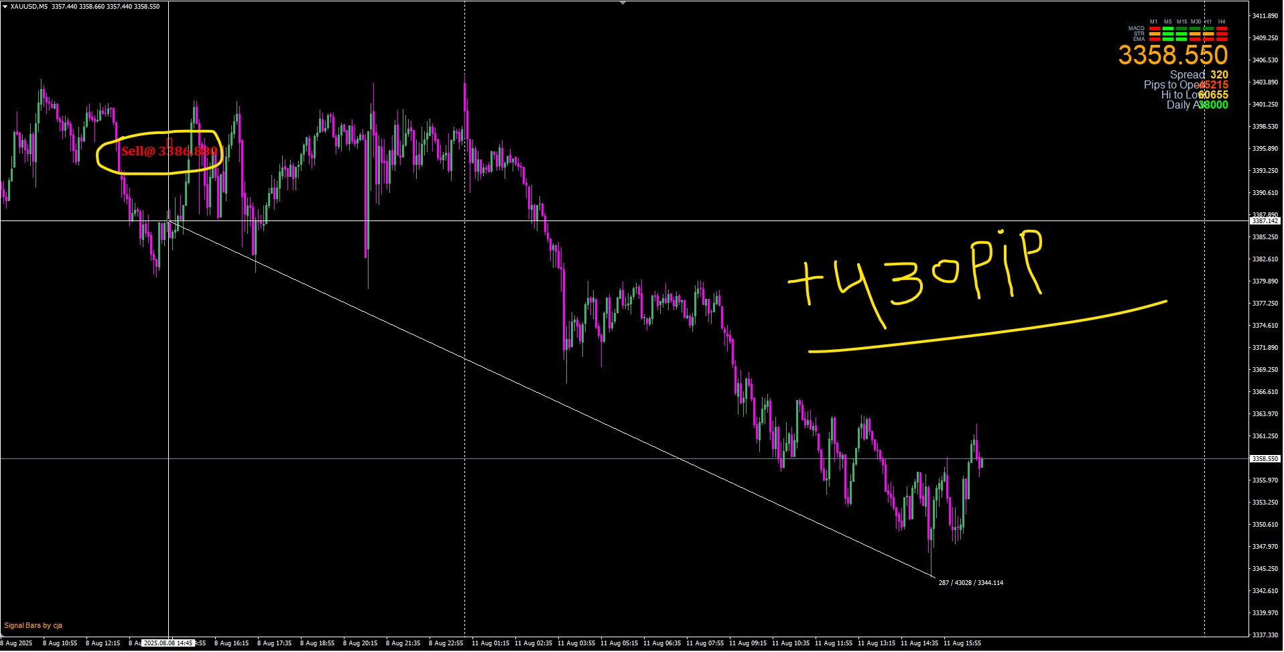The image size is (1284, 652).
Task: Click the MACD M1 red signal bar
Action: tap(1154, 29)
